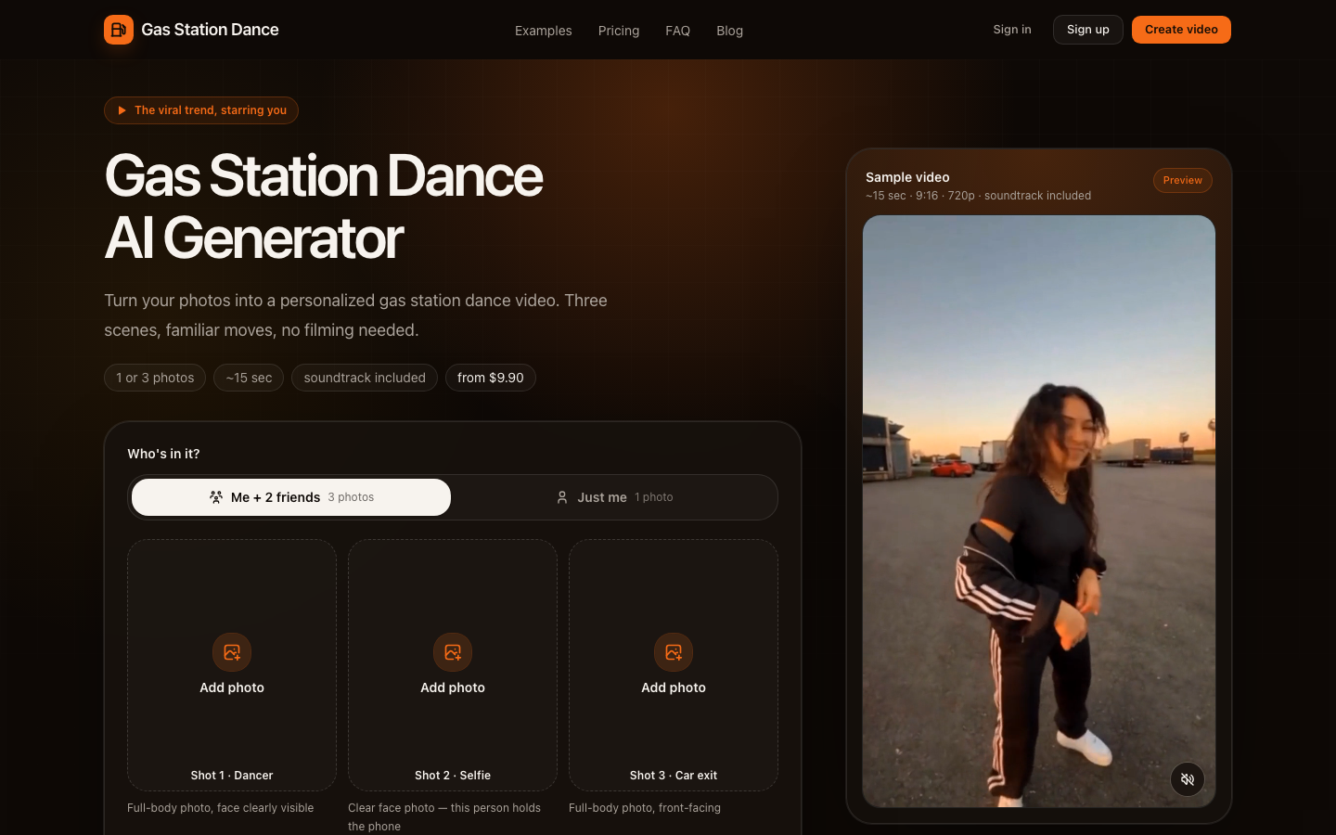Image resolution: width=1336 pixels, height=835 pixels.
Task: Click the '~15 sec' chip
Action: [249, 378]
